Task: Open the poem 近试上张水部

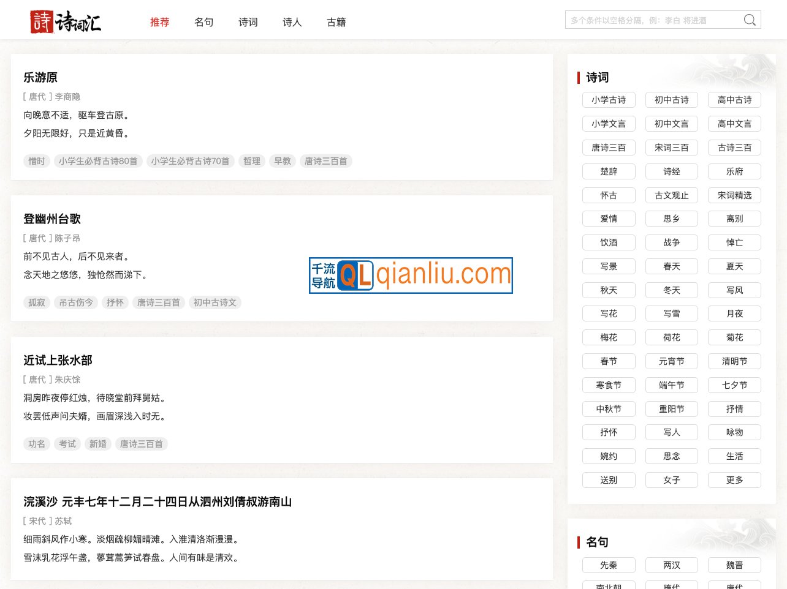Action: pyautogui.click(x=58, y=361)
